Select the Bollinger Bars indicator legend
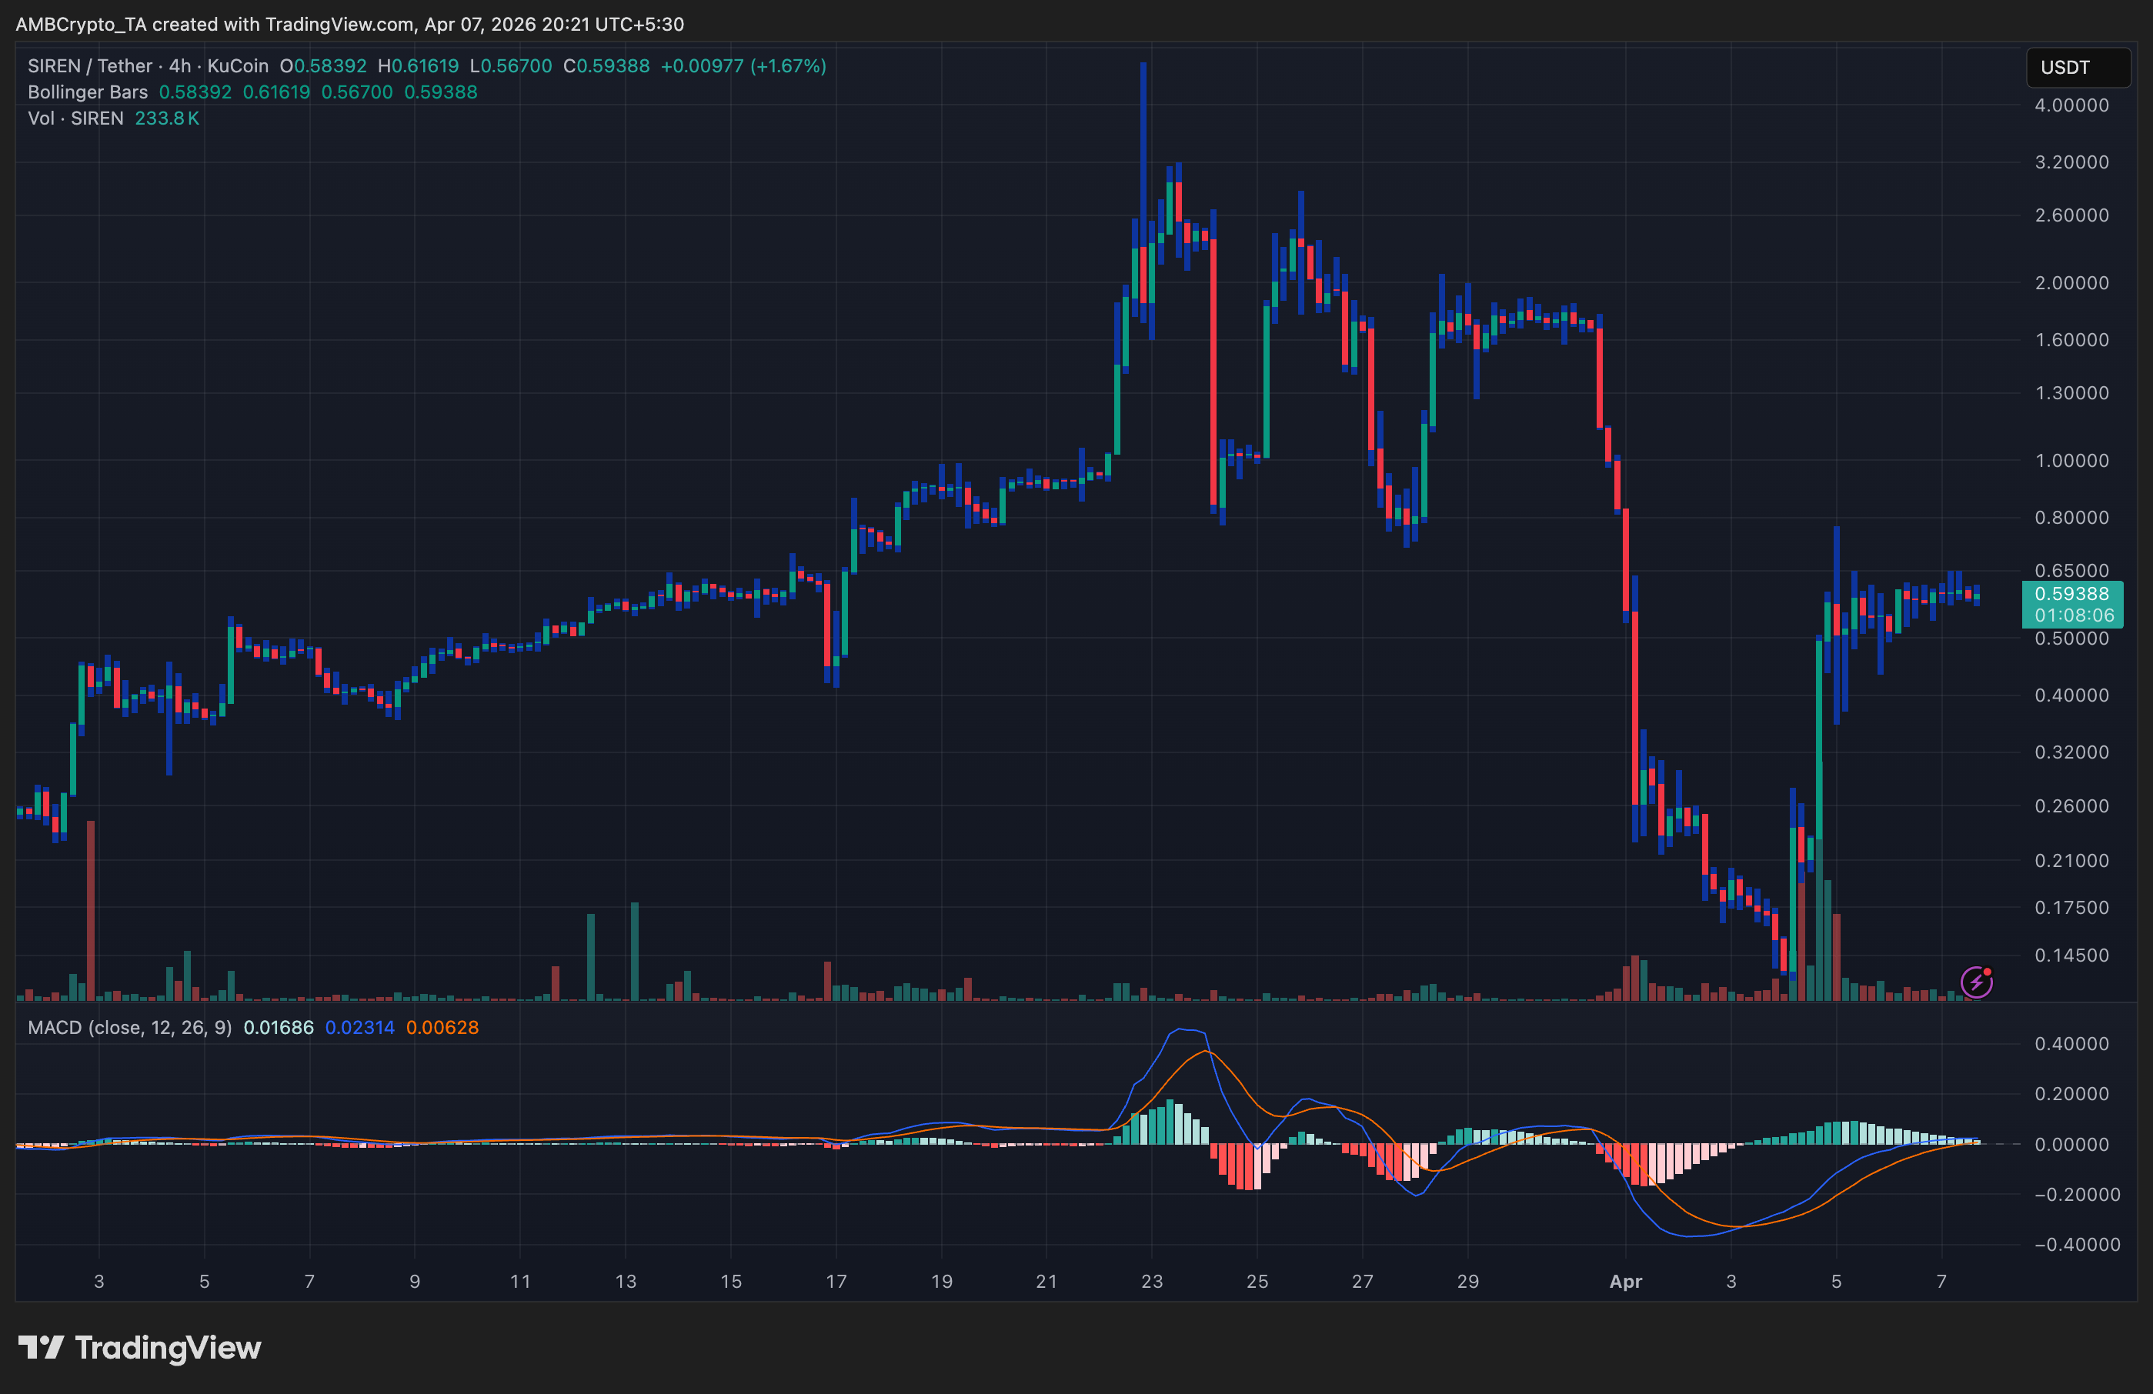Screen dimensions: 2153x1394 click(x=88, y=92)
